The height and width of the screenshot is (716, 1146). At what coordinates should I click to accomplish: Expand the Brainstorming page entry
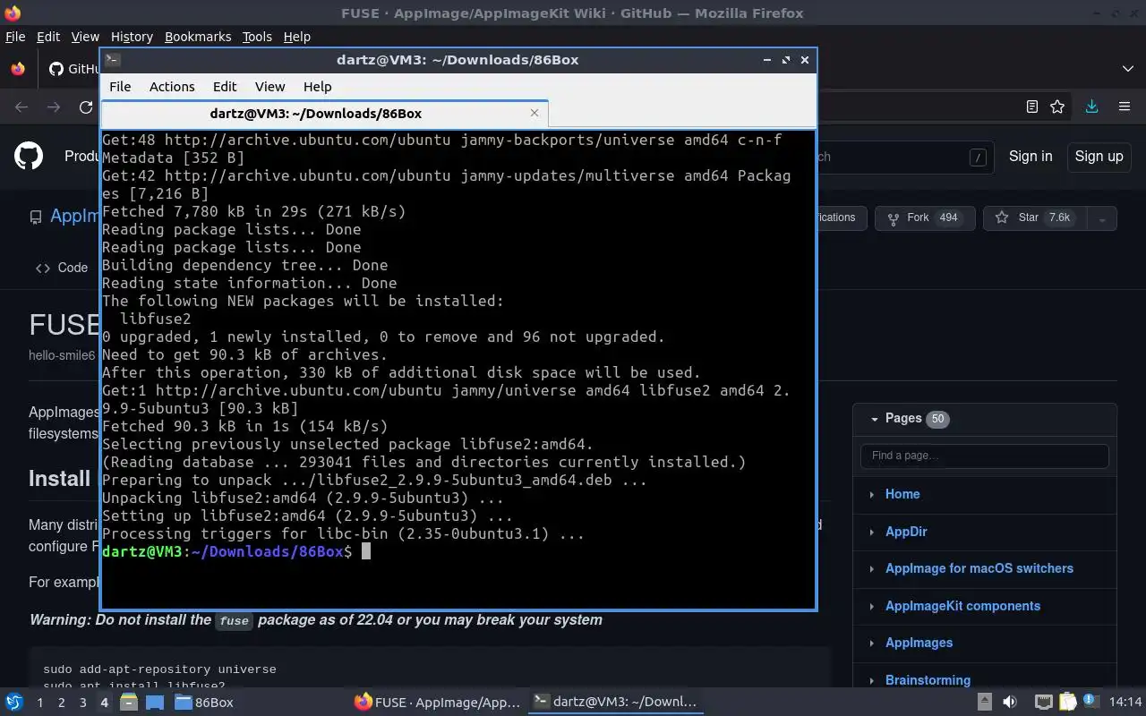click(x=871, y=680)
